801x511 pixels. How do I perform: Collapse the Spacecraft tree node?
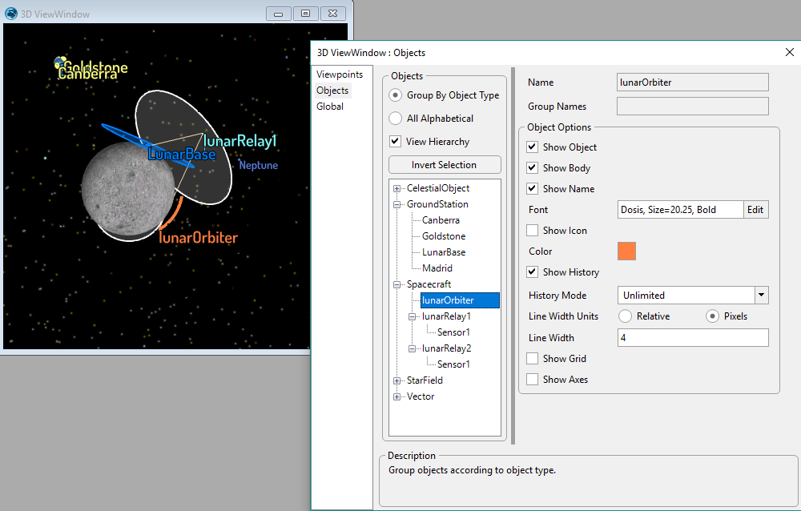[396, 284]
